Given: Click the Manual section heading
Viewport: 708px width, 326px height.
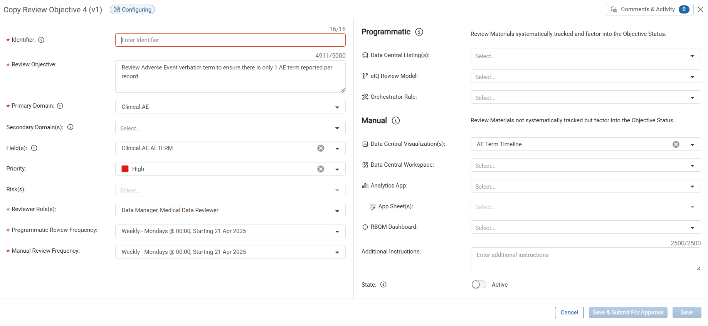Looking at the screenshot, I should point(374,120).
